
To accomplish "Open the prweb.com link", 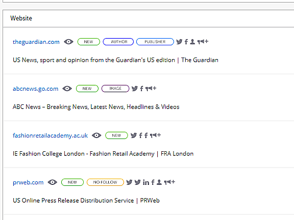I will pyautogui.click(x=28, y=182).
